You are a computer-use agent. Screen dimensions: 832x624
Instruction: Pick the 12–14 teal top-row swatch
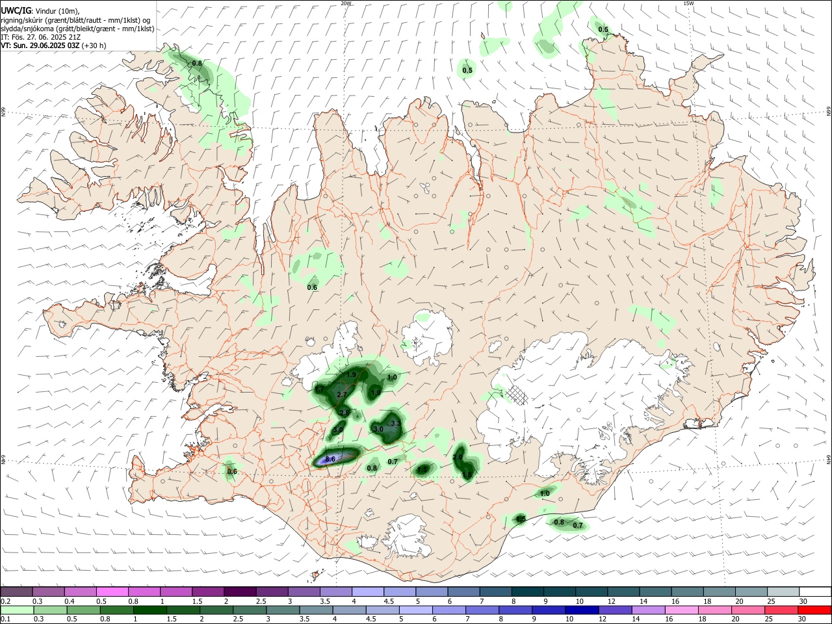pos(623,591)
